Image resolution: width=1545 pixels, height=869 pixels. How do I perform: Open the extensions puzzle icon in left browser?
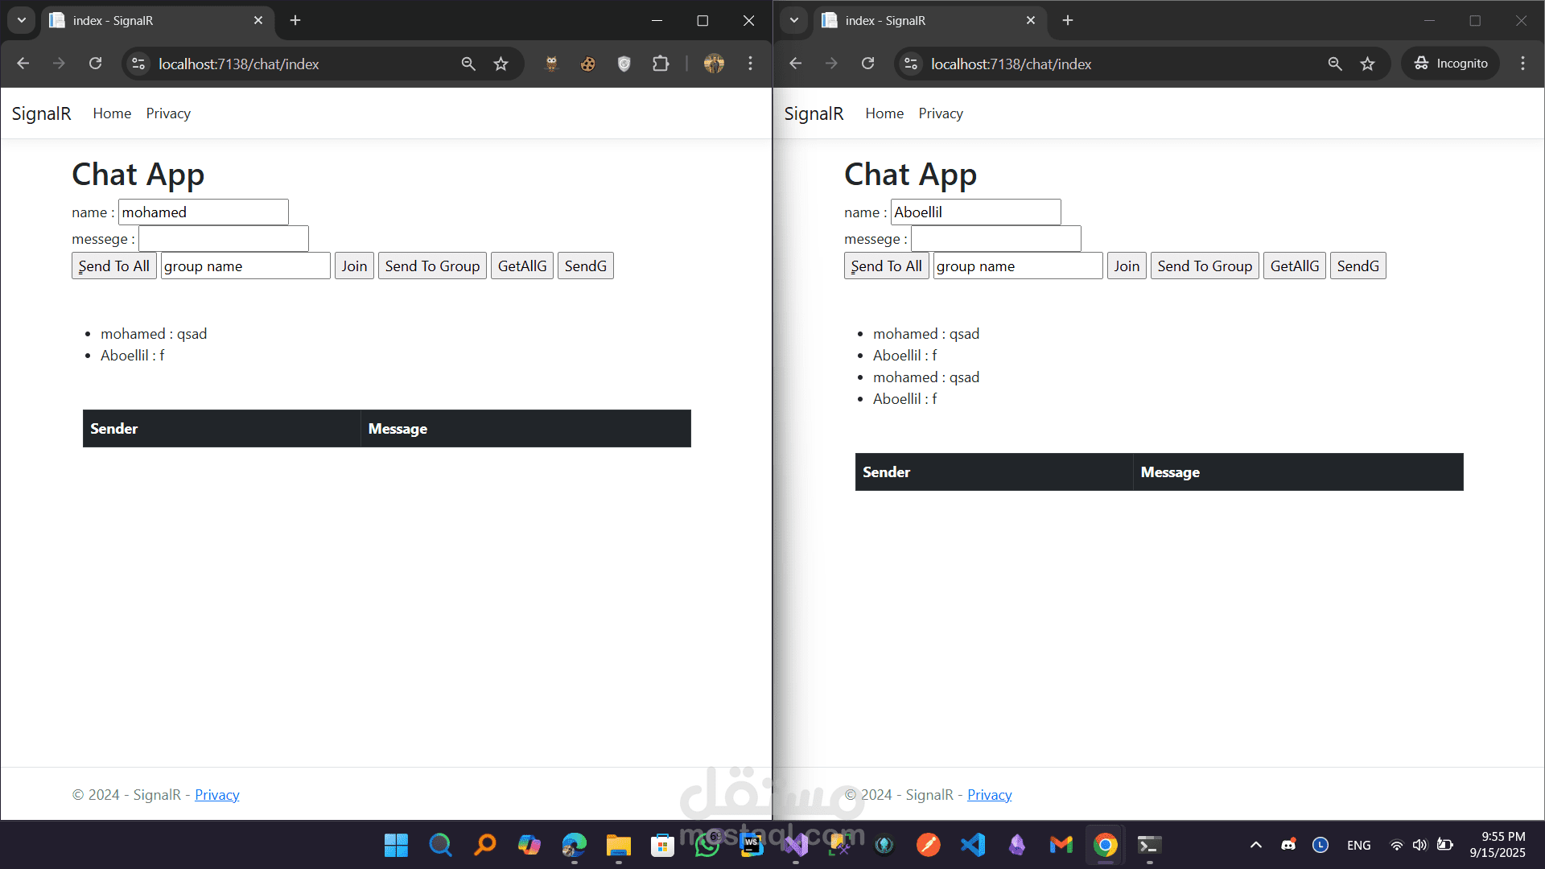click(661, 64)
